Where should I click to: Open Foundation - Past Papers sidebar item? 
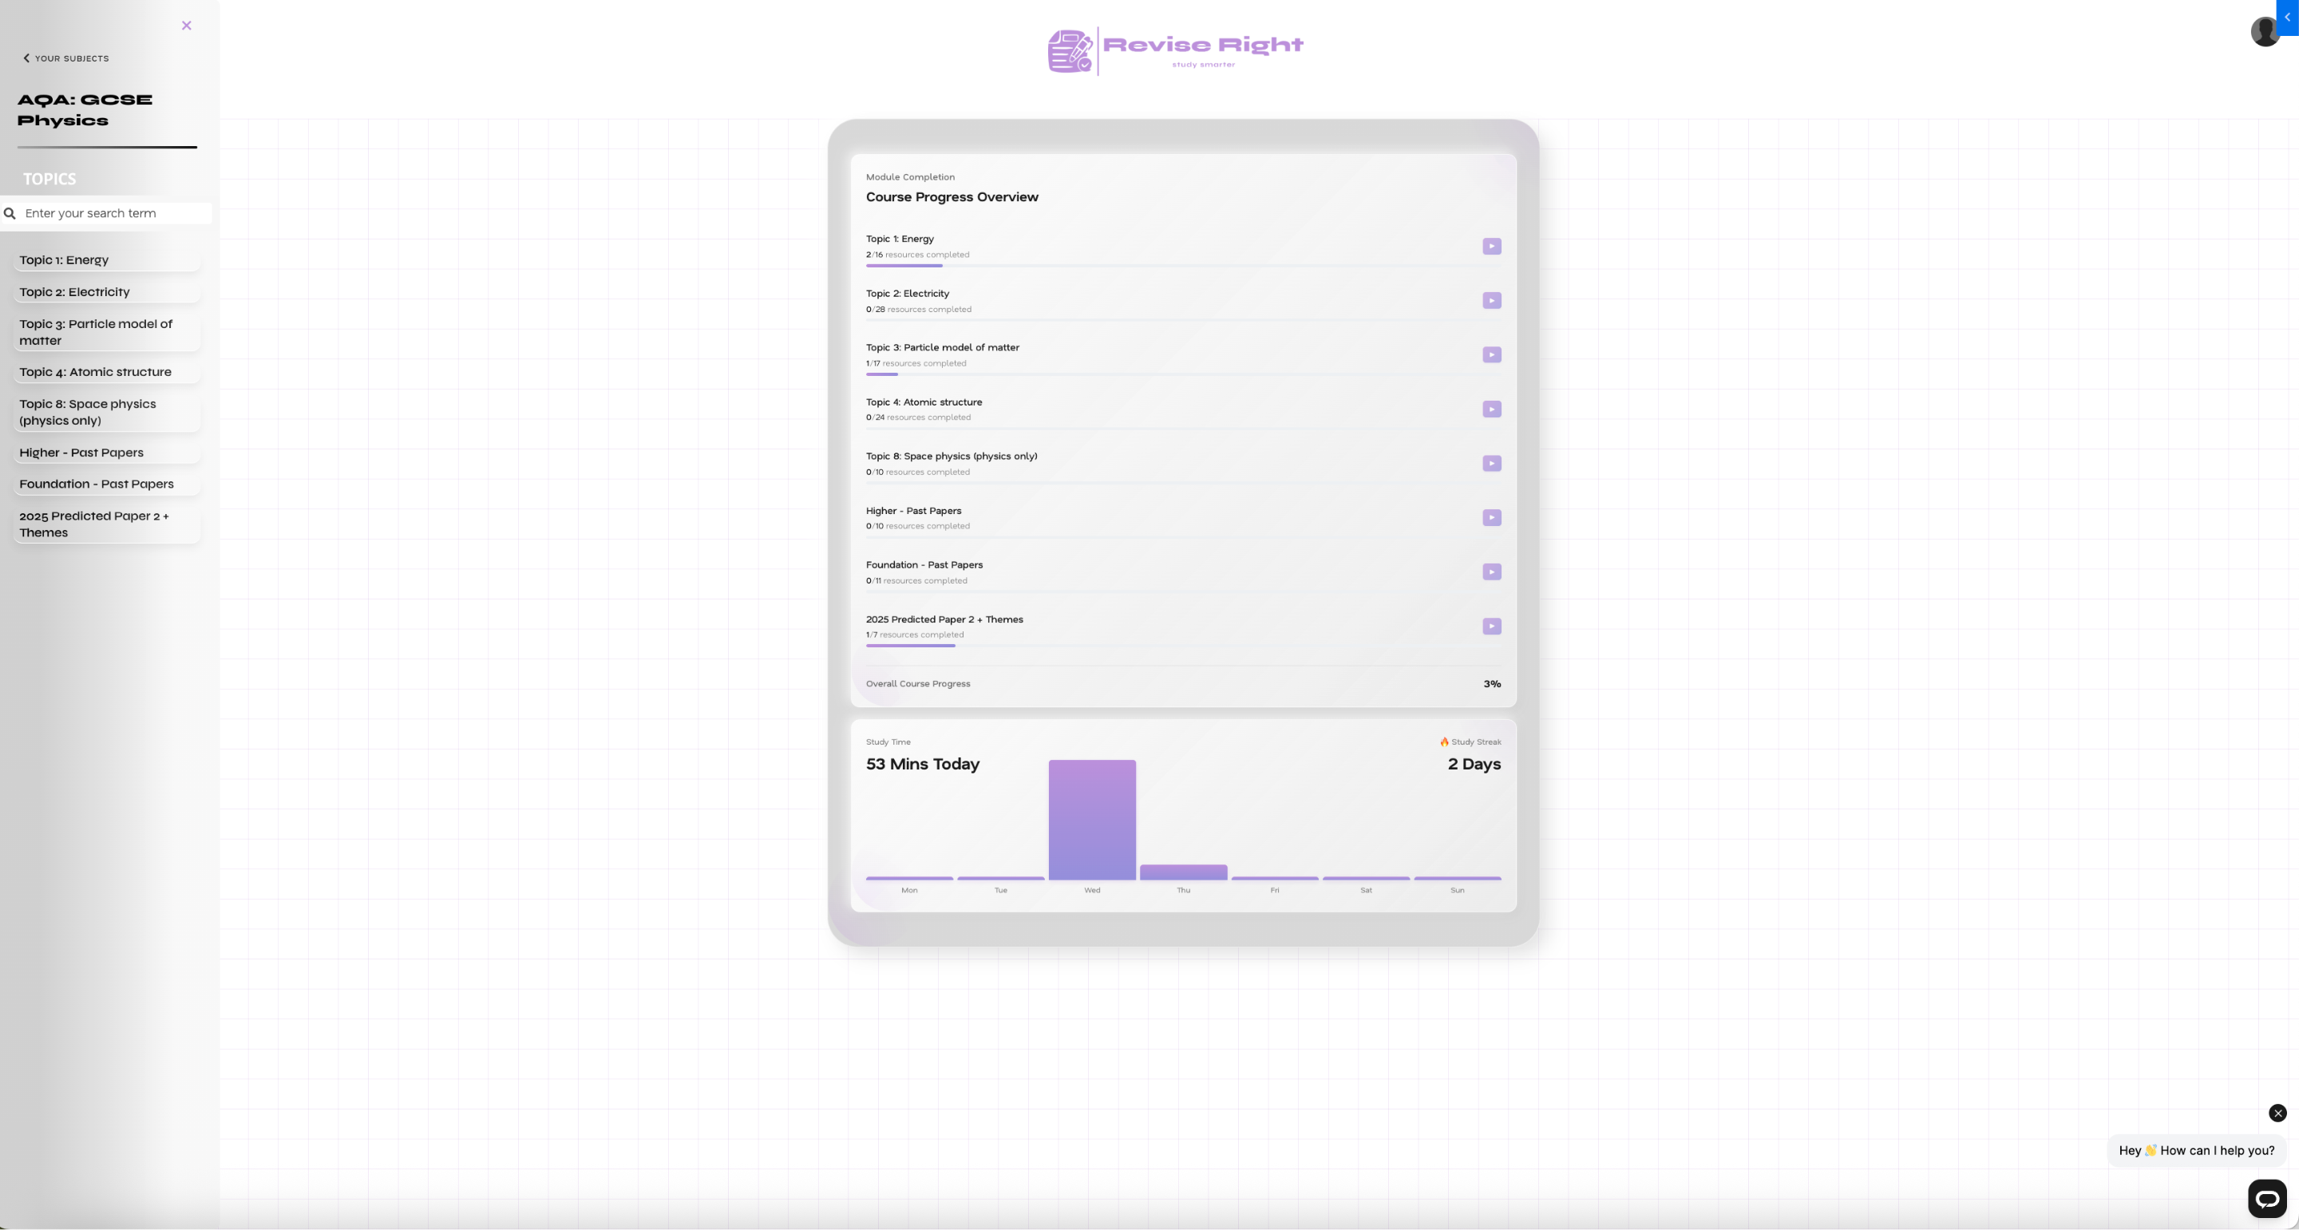pos(97,484)
